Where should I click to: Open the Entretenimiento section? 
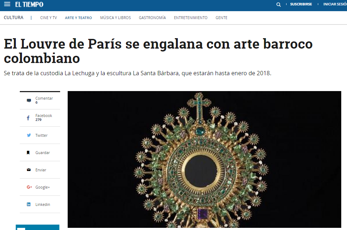(x=190, y=18)
